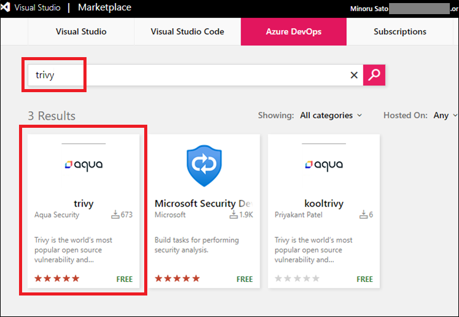Open the kooltrivy aqua logo

pos(324,165)
